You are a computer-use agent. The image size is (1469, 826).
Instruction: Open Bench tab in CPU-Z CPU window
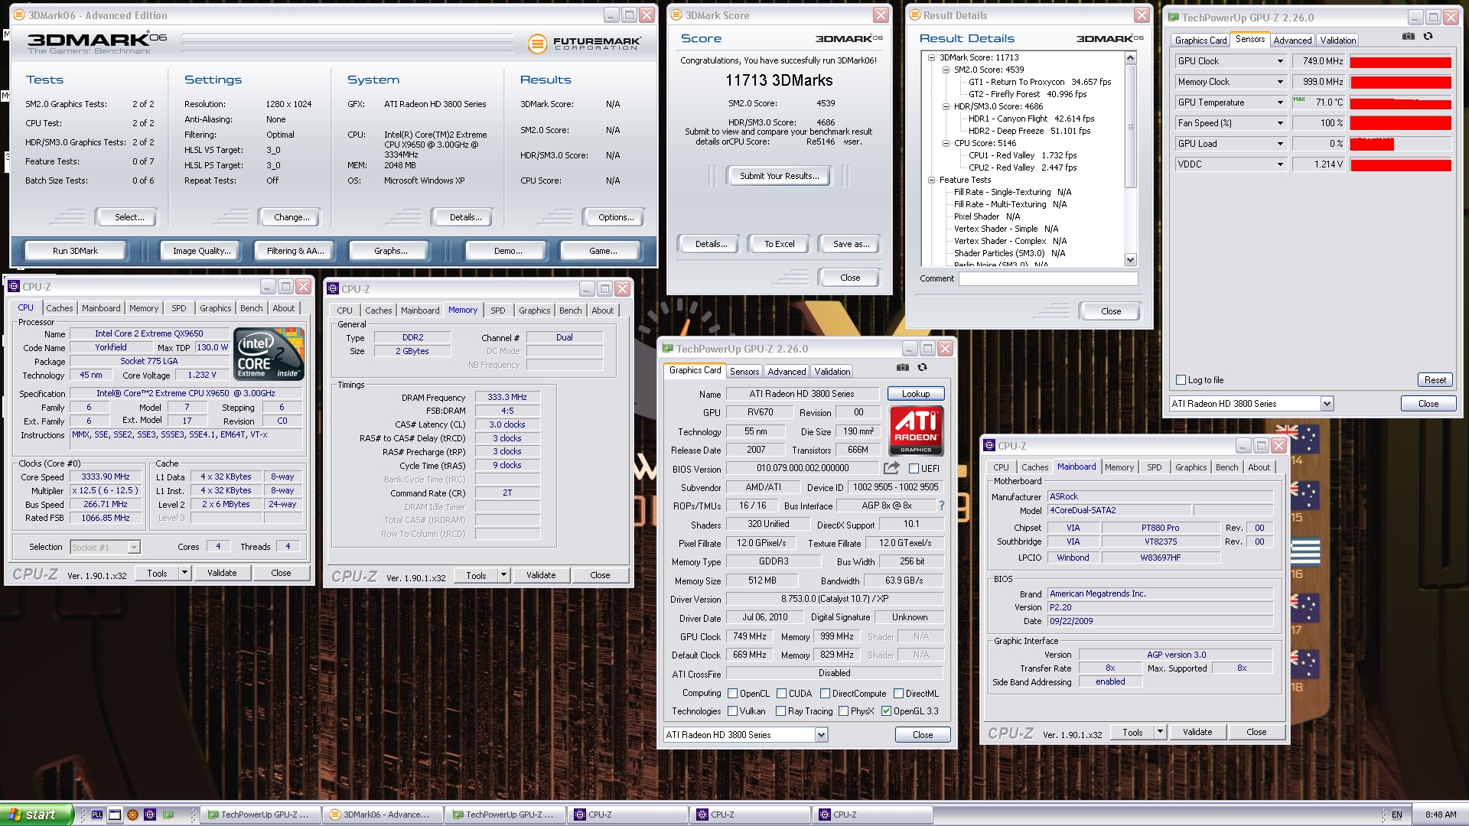point(251,308)
